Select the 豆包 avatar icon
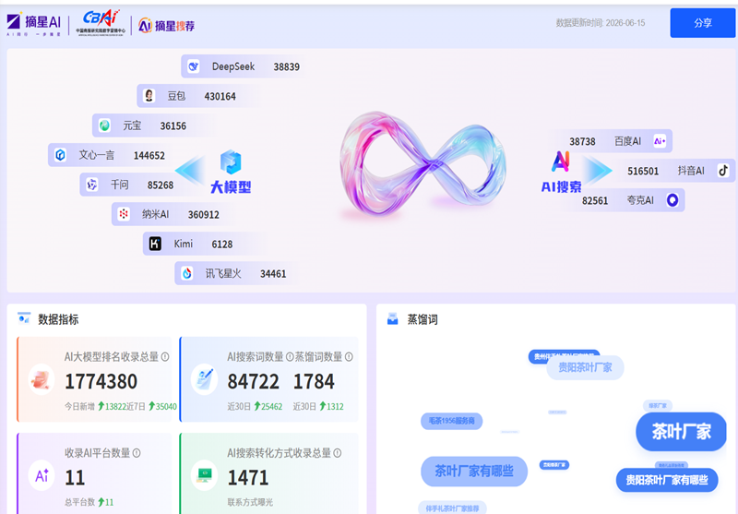Image resolution: width=738 pixels, height=514 pixels. click(149, 96)
